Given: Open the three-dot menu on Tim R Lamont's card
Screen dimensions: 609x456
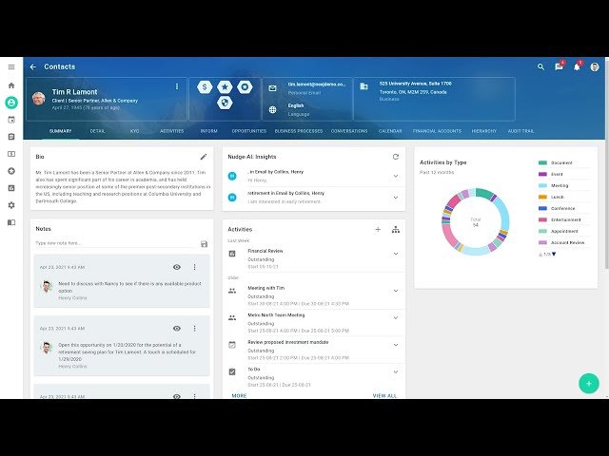Looking at the screenshot, I should tap(176, 86).
